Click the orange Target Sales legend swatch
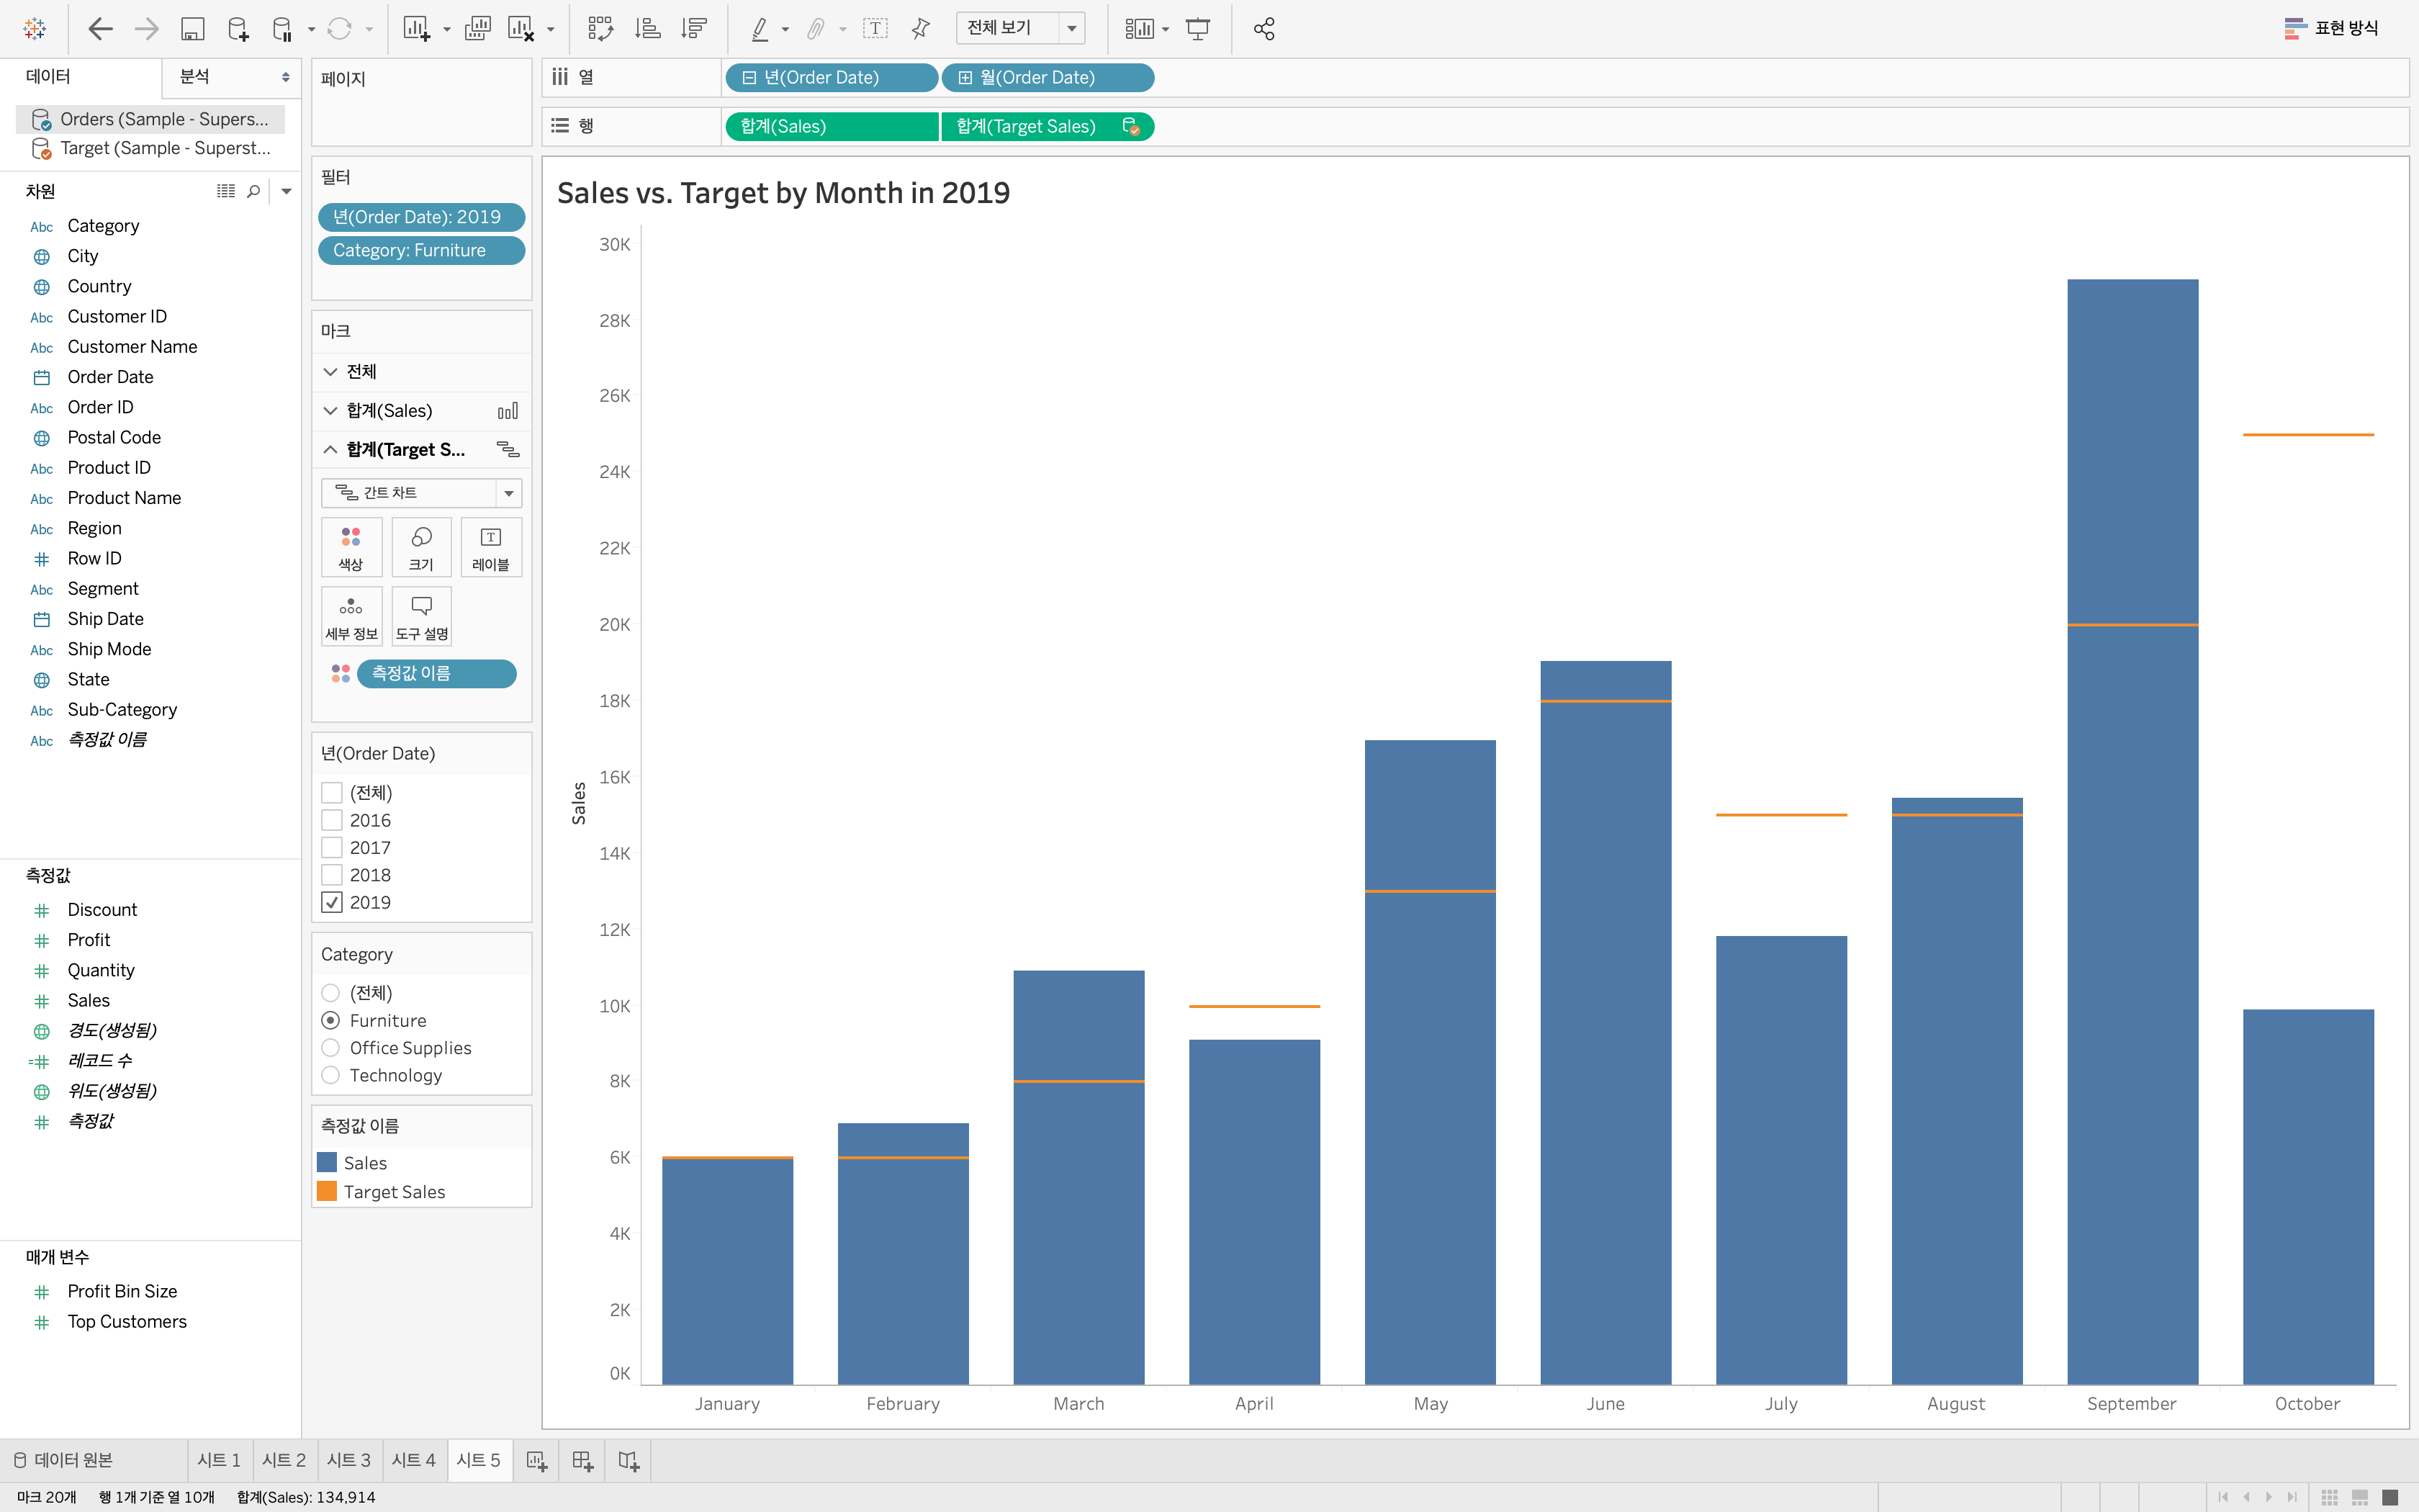The width and height of the screenshot is (2419, 1512). pos(327,1191)
